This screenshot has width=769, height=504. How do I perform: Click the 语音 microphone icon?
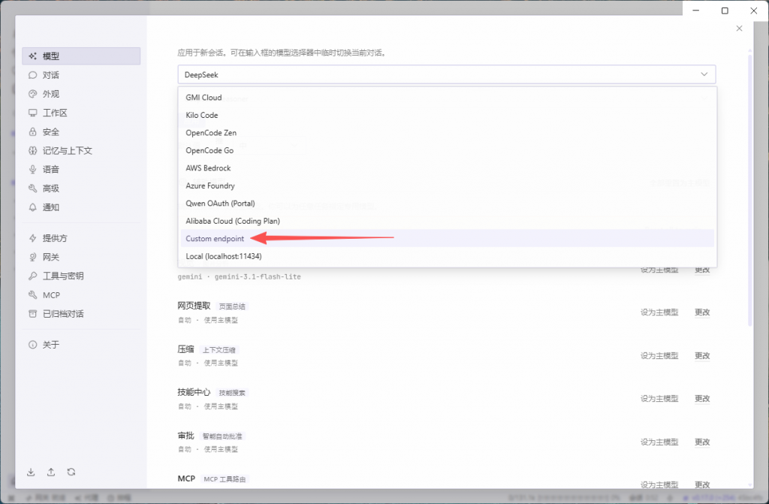point(32,169)
